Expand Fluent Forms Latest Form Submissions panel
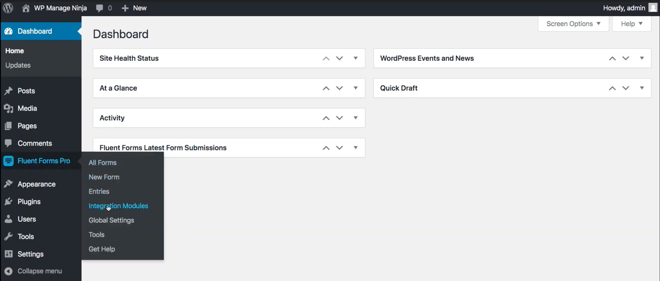The image size is (660, 281). pyautogui.click(x=356, y=148)
